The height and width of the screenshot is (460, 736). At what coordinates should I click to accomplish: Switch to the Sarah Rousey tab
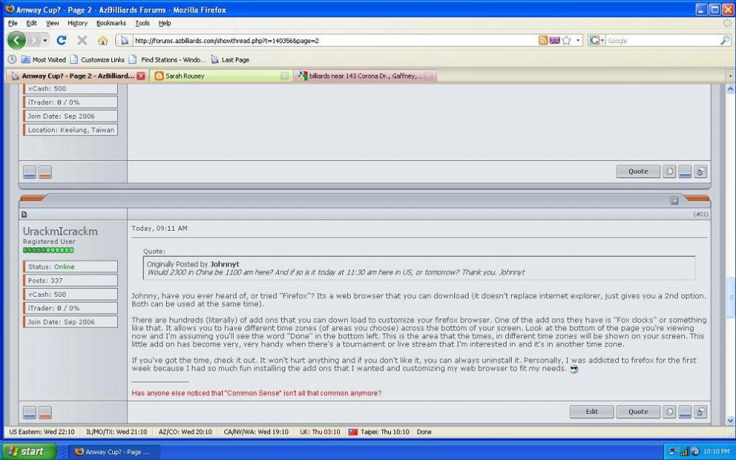185,76
